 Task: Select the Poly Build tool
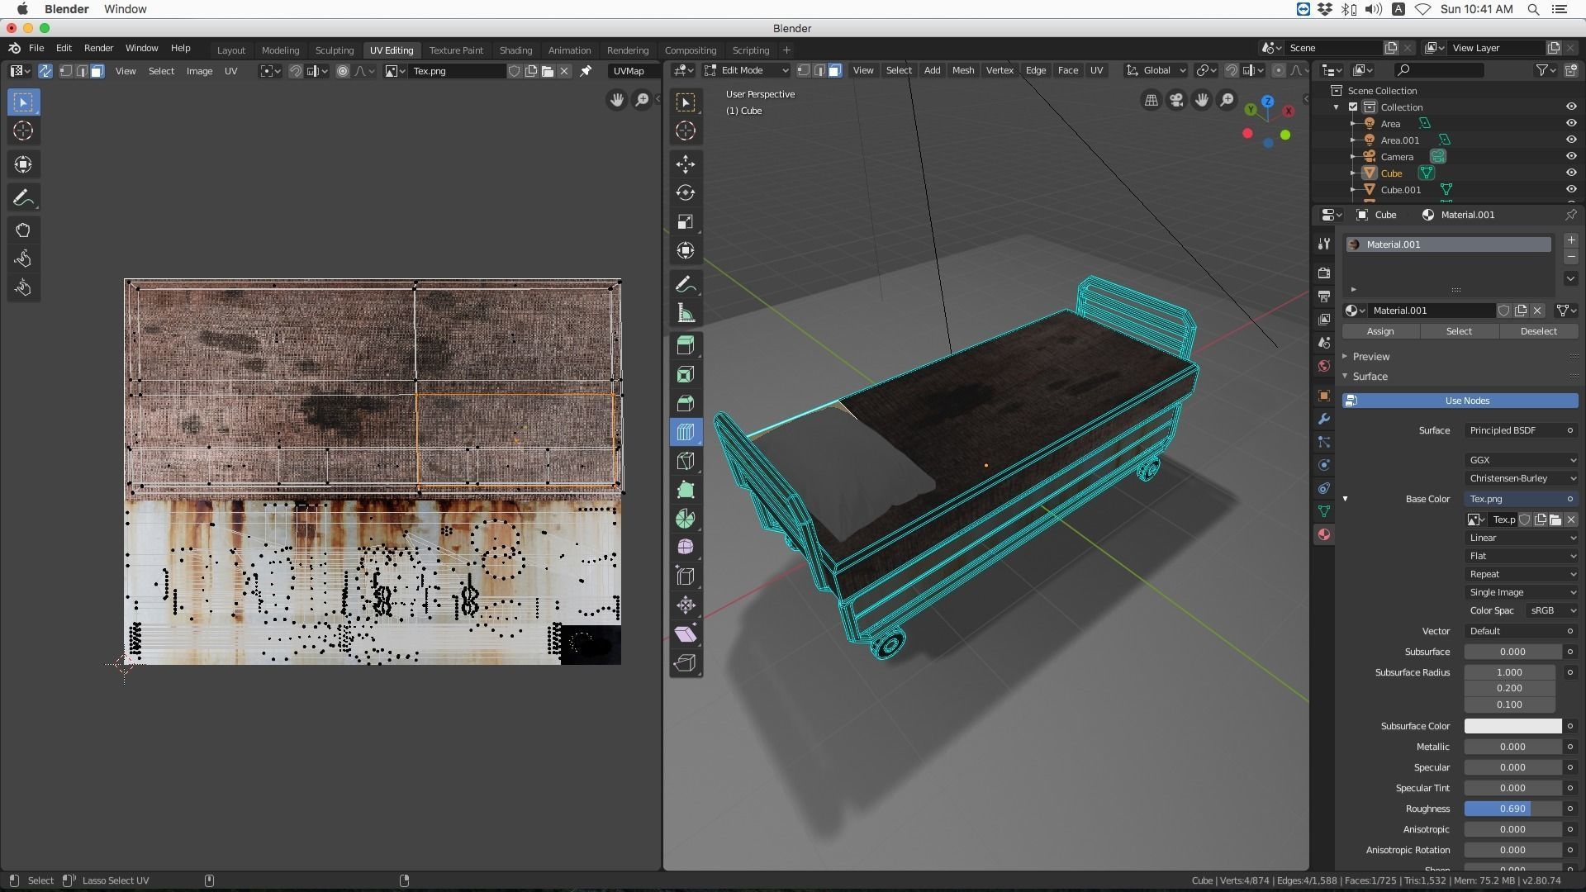pyautogui.click(x=686, y=490)
